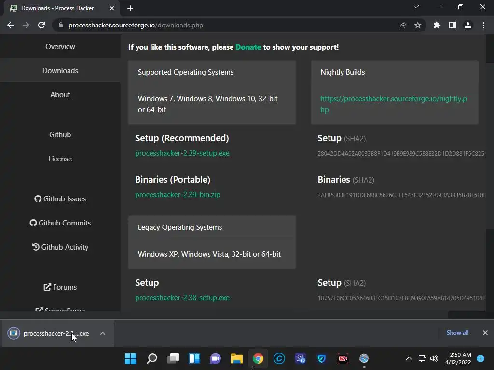Open the Windows Start menu

click(x=130, y=358)
